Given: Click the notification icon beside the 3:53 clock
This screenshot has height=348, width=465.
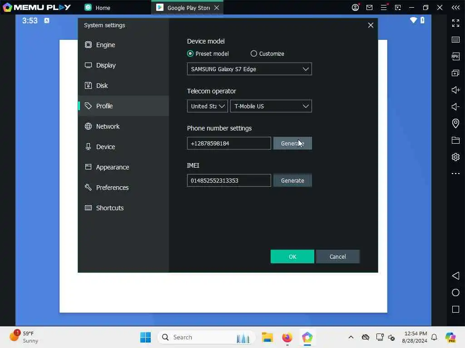Looking at the screenshot, I should tap(47, 20).
